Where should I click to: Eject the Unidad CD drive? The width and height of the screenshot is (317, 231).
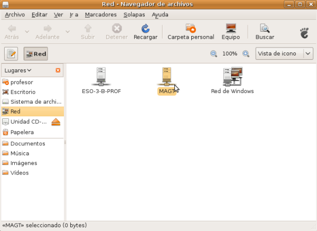point(57,122)
